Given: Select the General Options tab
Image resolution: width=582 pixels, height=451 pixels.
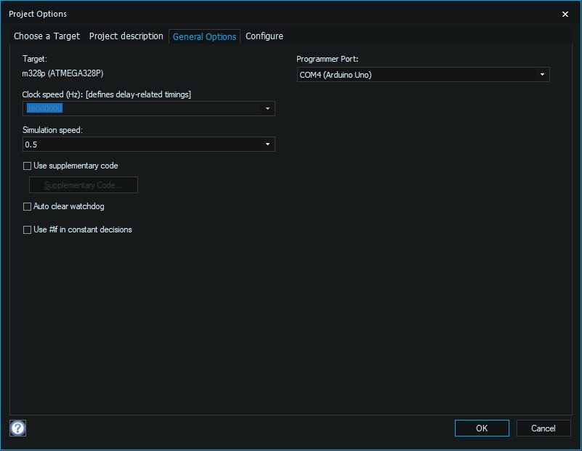Looking at the screenshot, I should (x=204, y=36).
